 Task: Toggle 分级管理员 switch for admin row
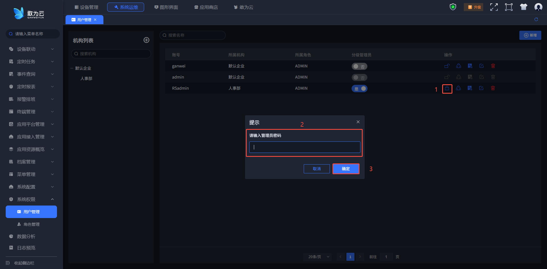(359, 77)
